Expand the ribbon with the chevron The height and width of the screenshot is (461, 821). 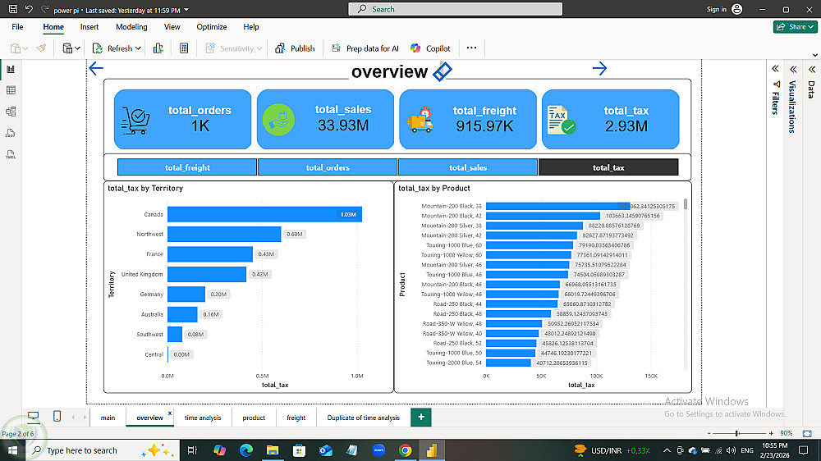pos(814,55)
